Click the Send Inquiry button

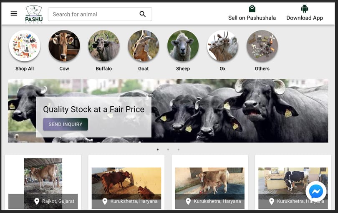66,124
